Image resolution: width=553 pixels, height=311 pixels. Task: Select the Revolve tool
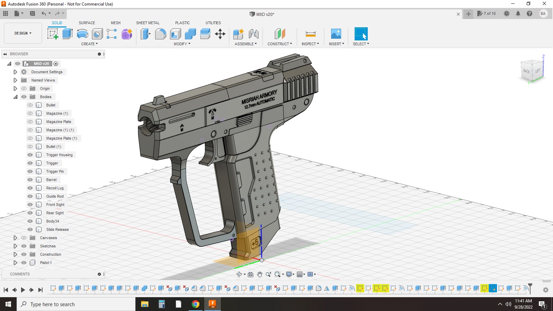point(82,34)
